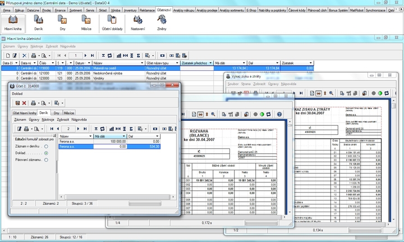Switch to Měsíce tab in Účet window

(69, 113)
